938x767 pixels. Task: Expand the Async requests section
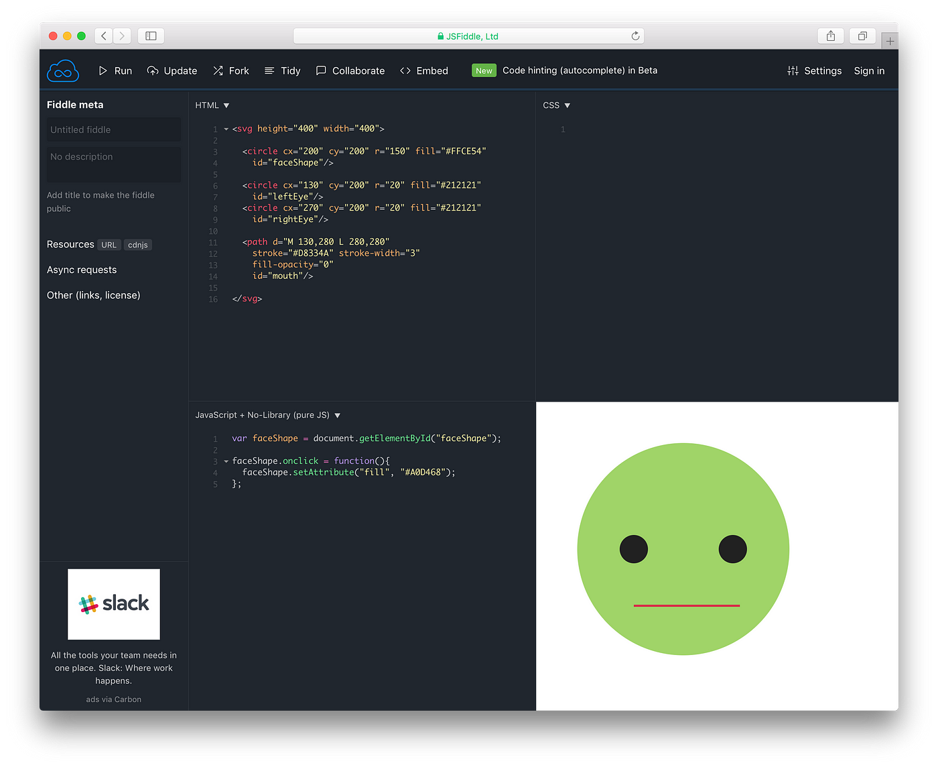(82, 270)
